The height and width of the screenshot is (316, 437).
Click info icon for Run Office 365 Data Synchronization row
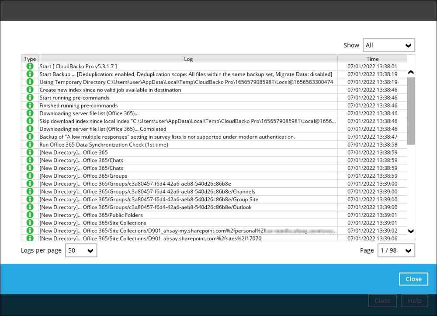click(30, 144)
